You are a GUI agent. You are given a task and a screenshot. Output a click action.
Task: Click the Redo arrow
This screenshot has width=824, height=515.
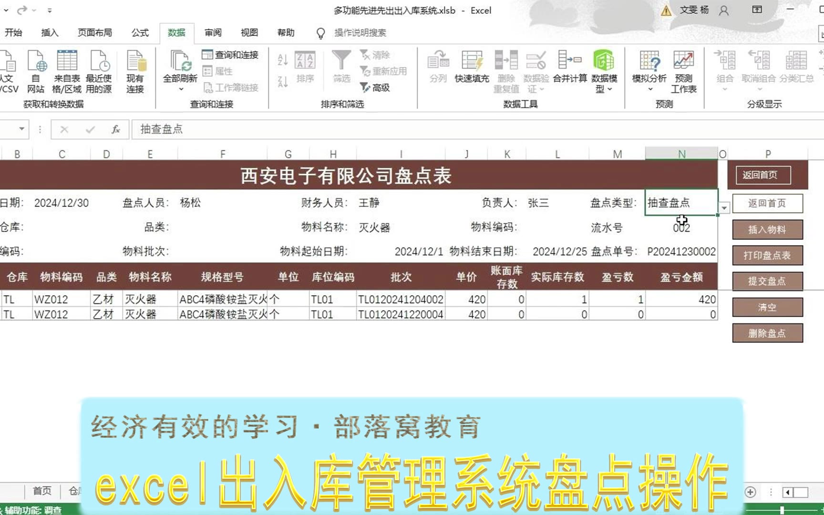coord(21,10)
